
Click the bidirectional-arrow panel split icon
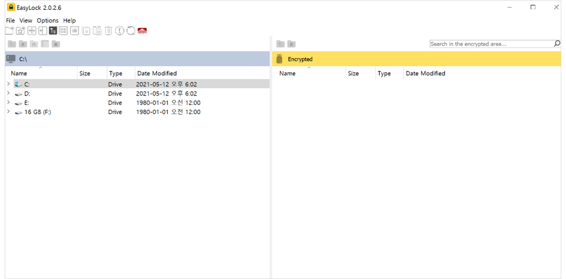[x=32, y=31]
